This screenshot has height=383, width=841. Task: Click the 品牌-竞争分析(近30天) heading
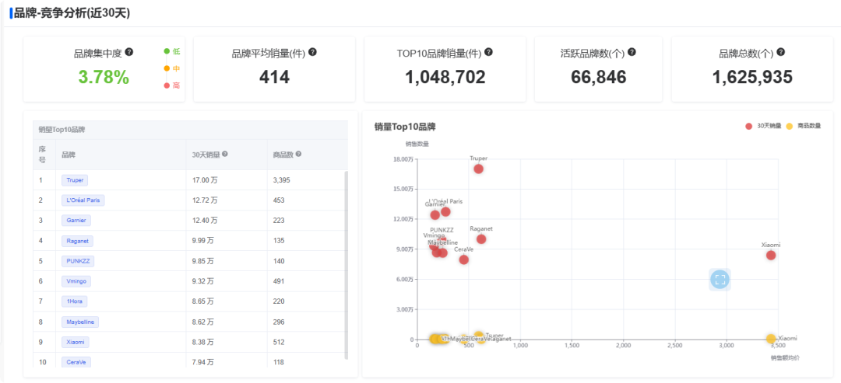tap(72, 13)
